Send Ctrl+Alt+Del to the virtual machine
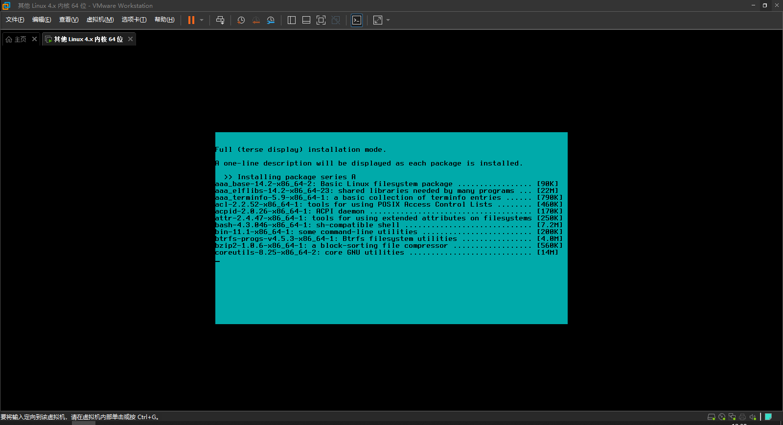 220,20
